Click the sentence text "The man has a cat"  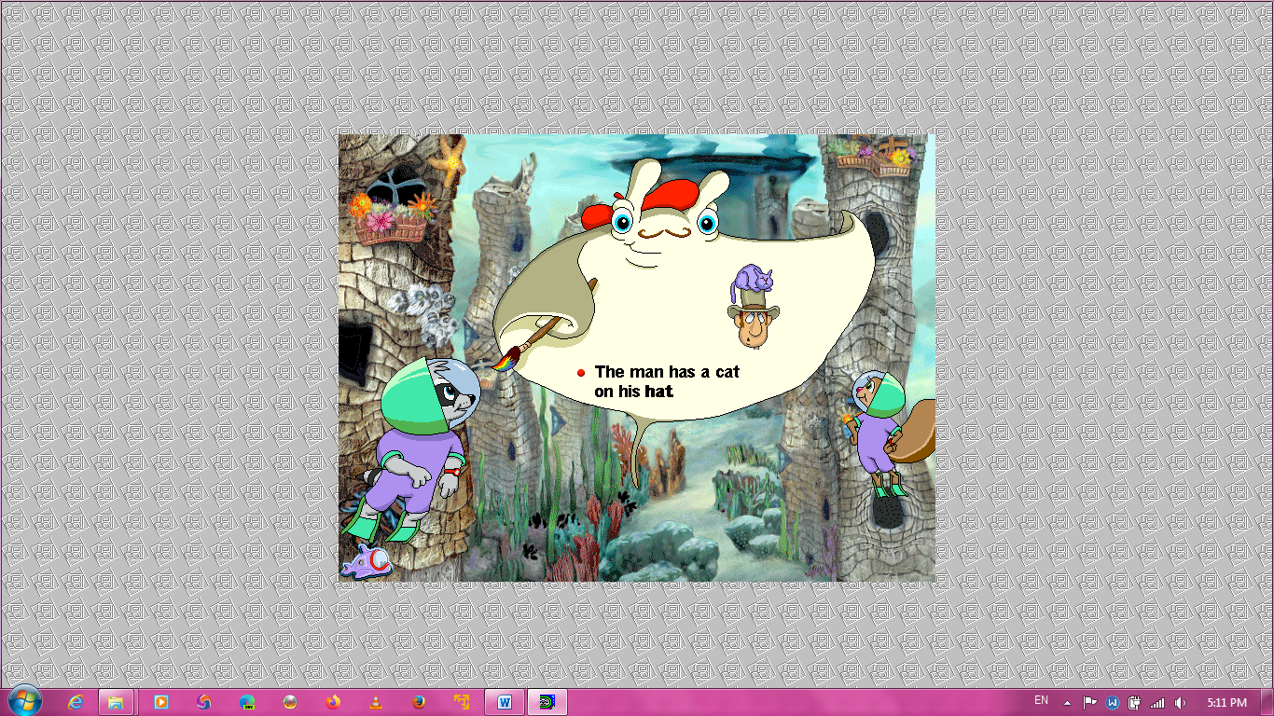point(666,372)
